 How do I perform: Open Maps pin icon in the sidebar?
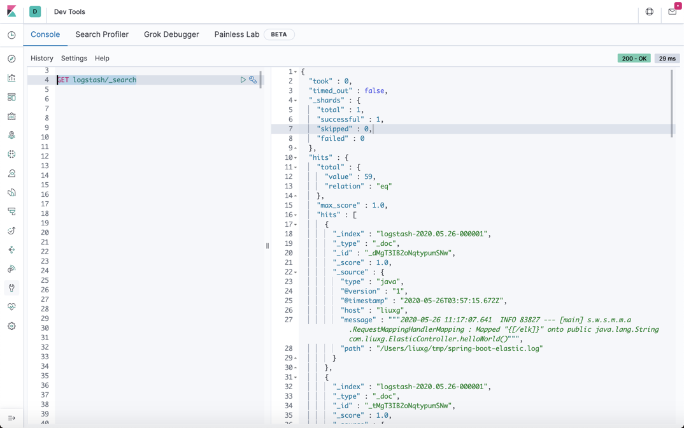(11, 134)
